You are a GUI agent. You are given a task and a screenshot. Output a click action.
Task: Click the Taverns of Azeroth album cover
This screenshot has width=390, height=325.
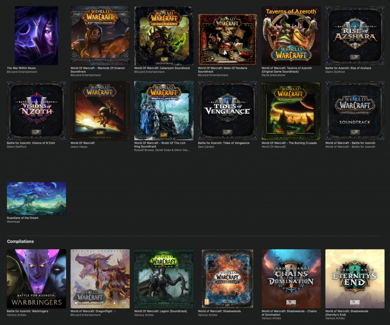(x=291, y=35)
